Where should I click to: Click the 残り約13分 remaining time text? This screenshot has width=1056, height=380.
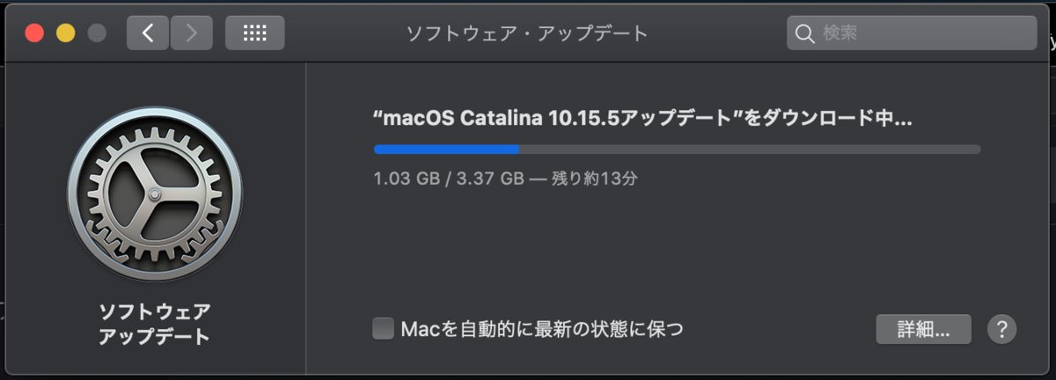pyautogui.click(x=594, y=179)
